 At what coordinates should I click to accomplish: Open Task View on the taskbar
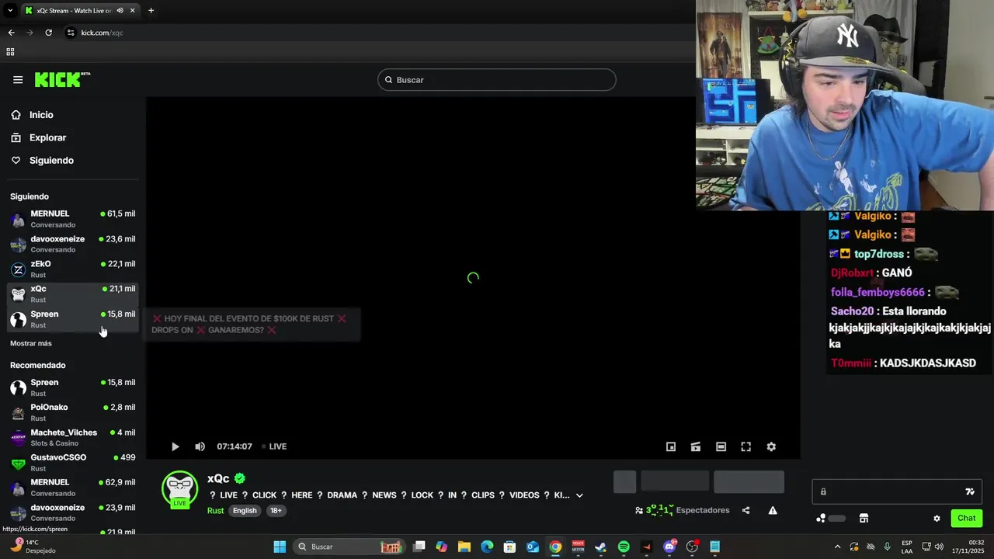click(x=419, y=547)
